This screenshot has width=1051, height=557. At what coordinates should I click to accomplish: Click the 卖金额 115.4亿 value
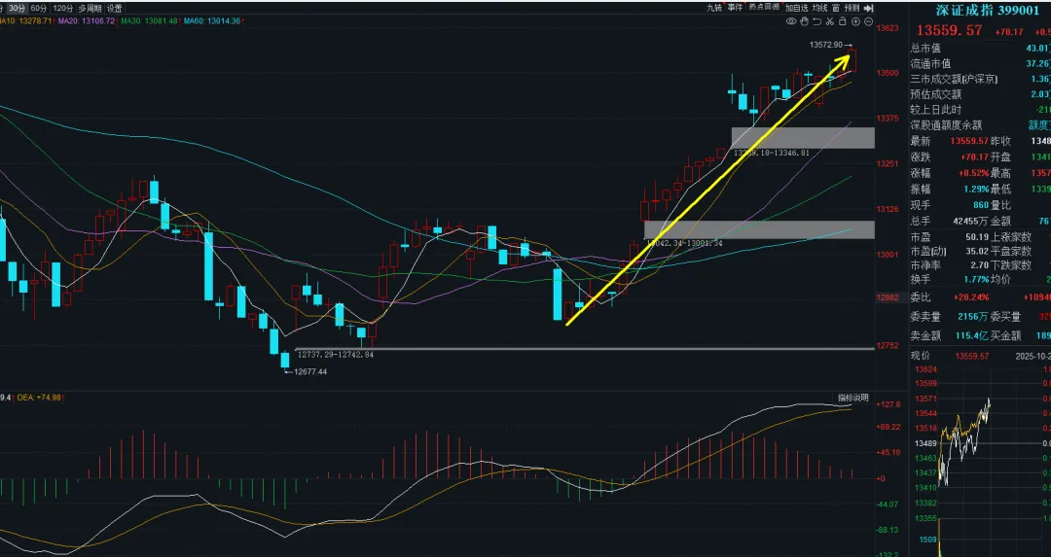pyautogui.click(x=972, y=335)
